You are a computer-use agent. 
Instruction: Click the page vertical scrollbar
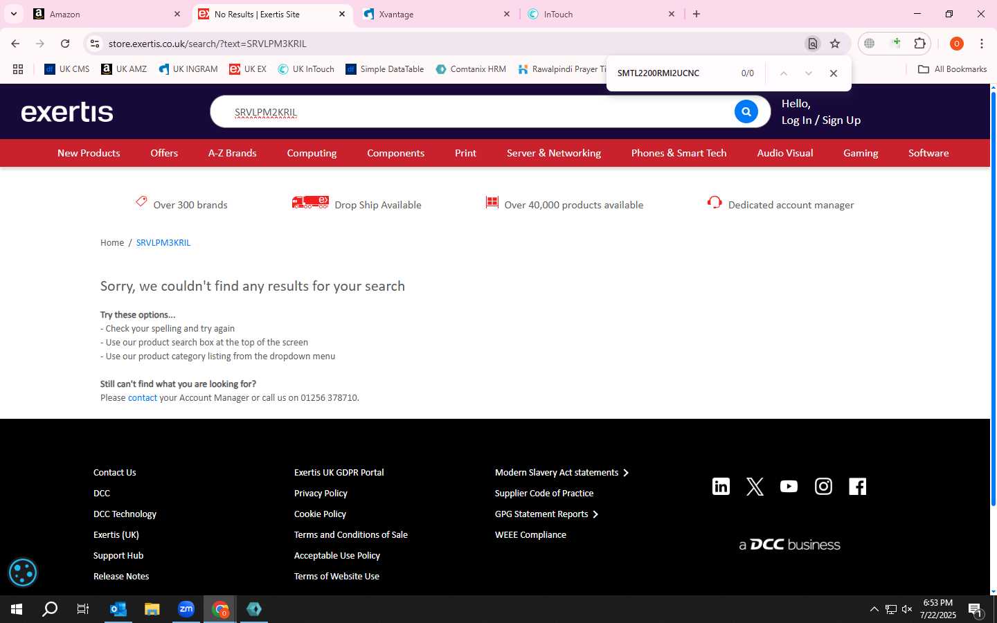[x=994, y=298]
